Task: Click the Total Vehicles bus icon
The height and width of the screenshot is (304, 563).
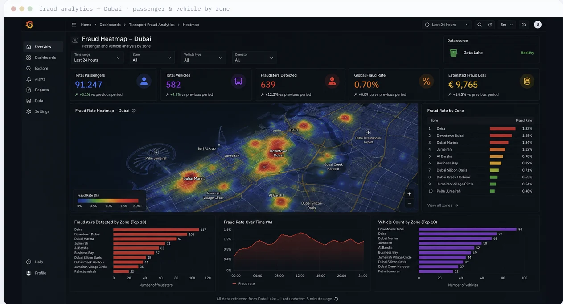Action: tap(238, 81)
